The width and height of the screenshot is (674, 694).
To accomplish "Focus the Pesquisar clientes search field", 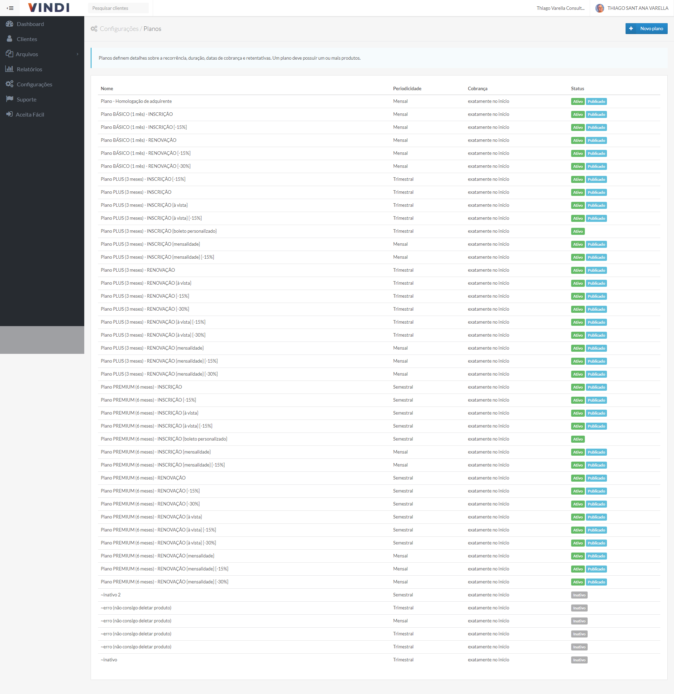I will click(118, 8).
